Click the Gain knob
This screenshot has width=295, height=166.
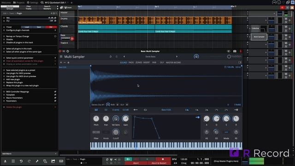pos(125,119)
